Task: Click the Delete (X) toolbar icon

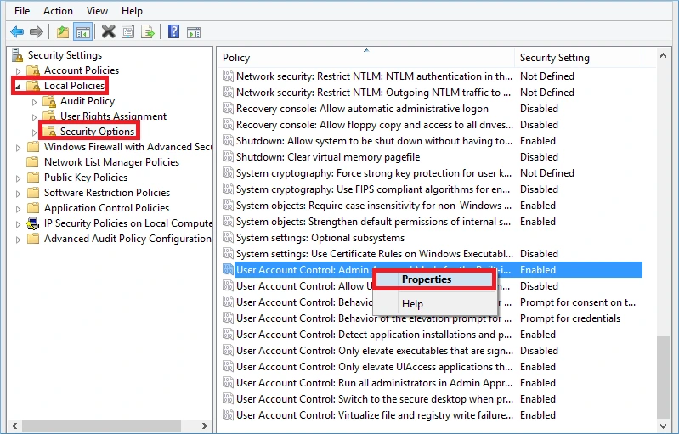Action: coord(108,32)
